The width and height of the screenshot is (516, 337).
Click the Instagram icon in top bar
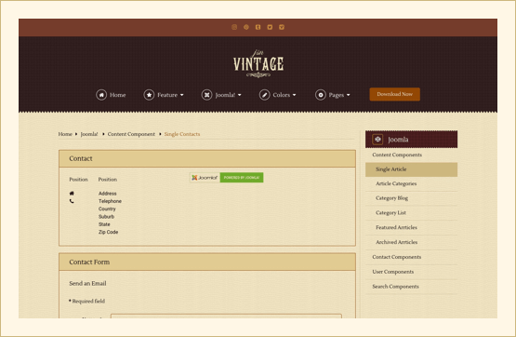pos(234,27)
